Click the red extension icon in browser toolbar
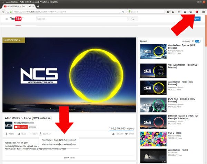Screen dimensions: 207x164 pos(197,11)
